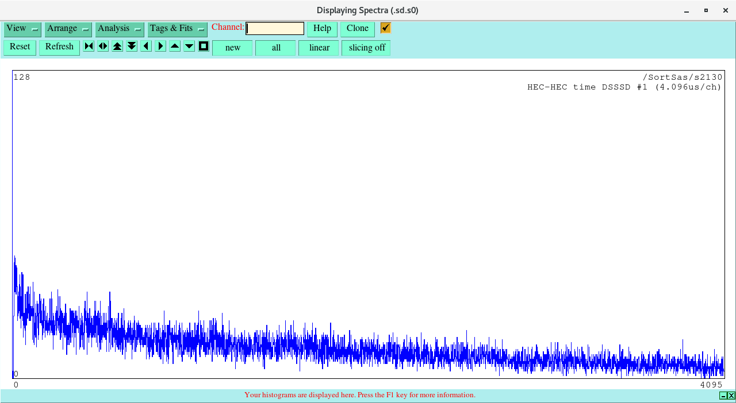
Task: Click the horizontal expand arrows icon
Action: click(x=103, y=46)
